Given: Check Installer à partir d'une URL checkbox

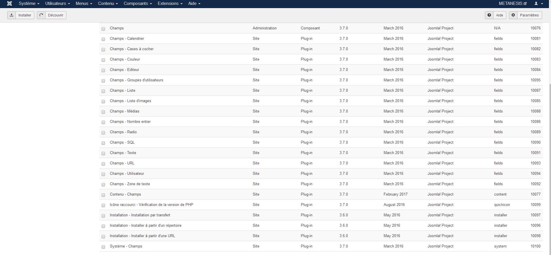Looking at the screenshot, I should (103, 236).
